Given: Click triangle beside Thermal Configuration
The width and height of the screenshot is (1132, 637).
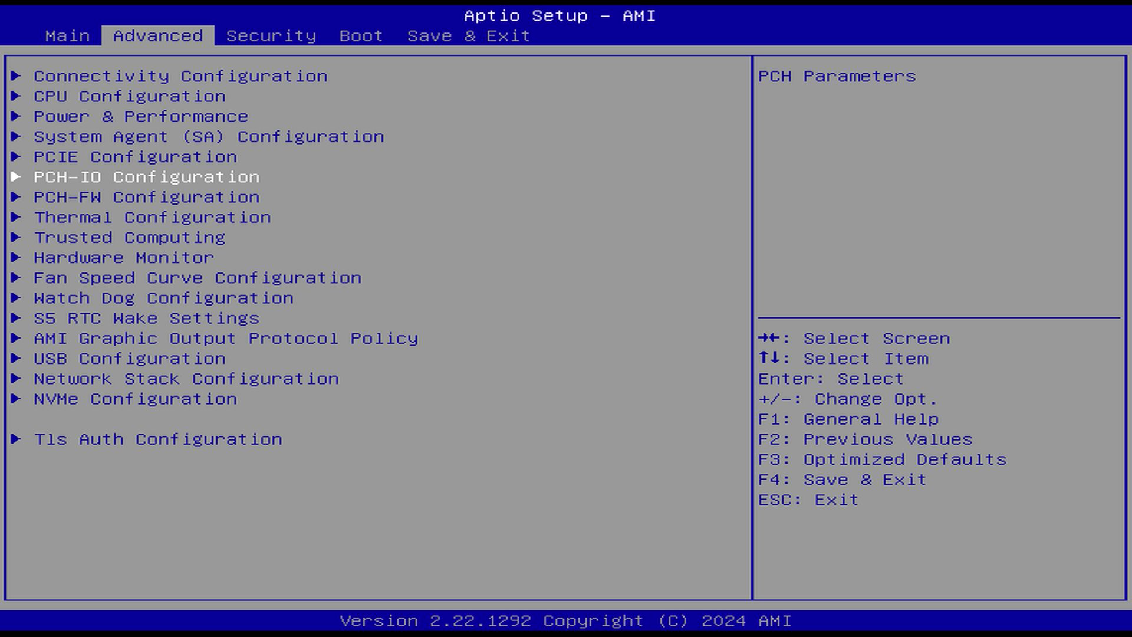Looking at the screenshot, I should (x=16, y=218).
